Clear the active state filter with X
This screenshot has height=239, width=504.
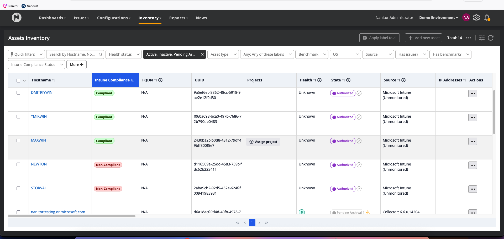[x=202, y=54]
